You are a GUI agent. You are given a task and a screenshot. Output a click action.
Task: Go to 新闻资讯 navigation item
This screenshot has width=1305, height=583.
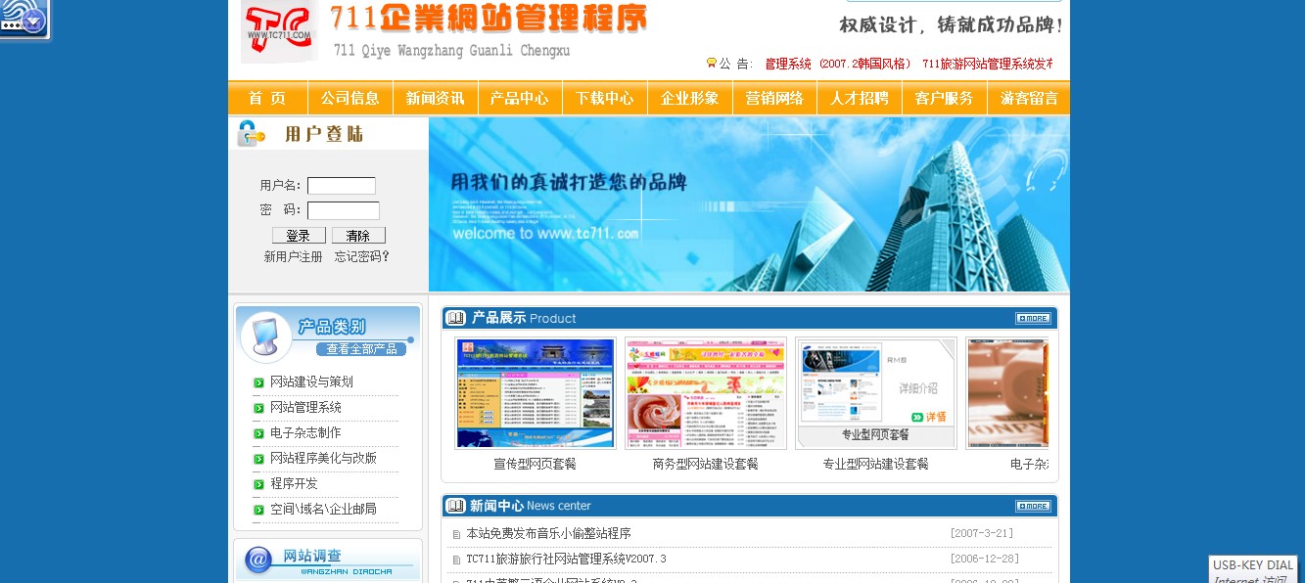click(436, 98)
